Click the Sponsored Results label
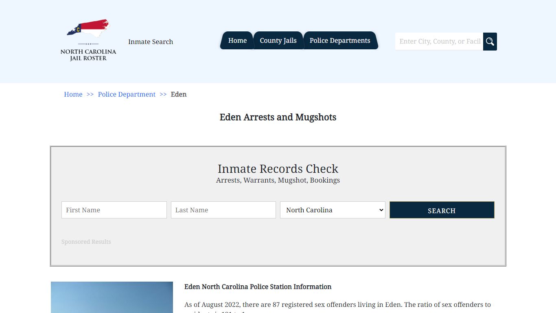Screen dimensions: 556x313 point(86,242)
